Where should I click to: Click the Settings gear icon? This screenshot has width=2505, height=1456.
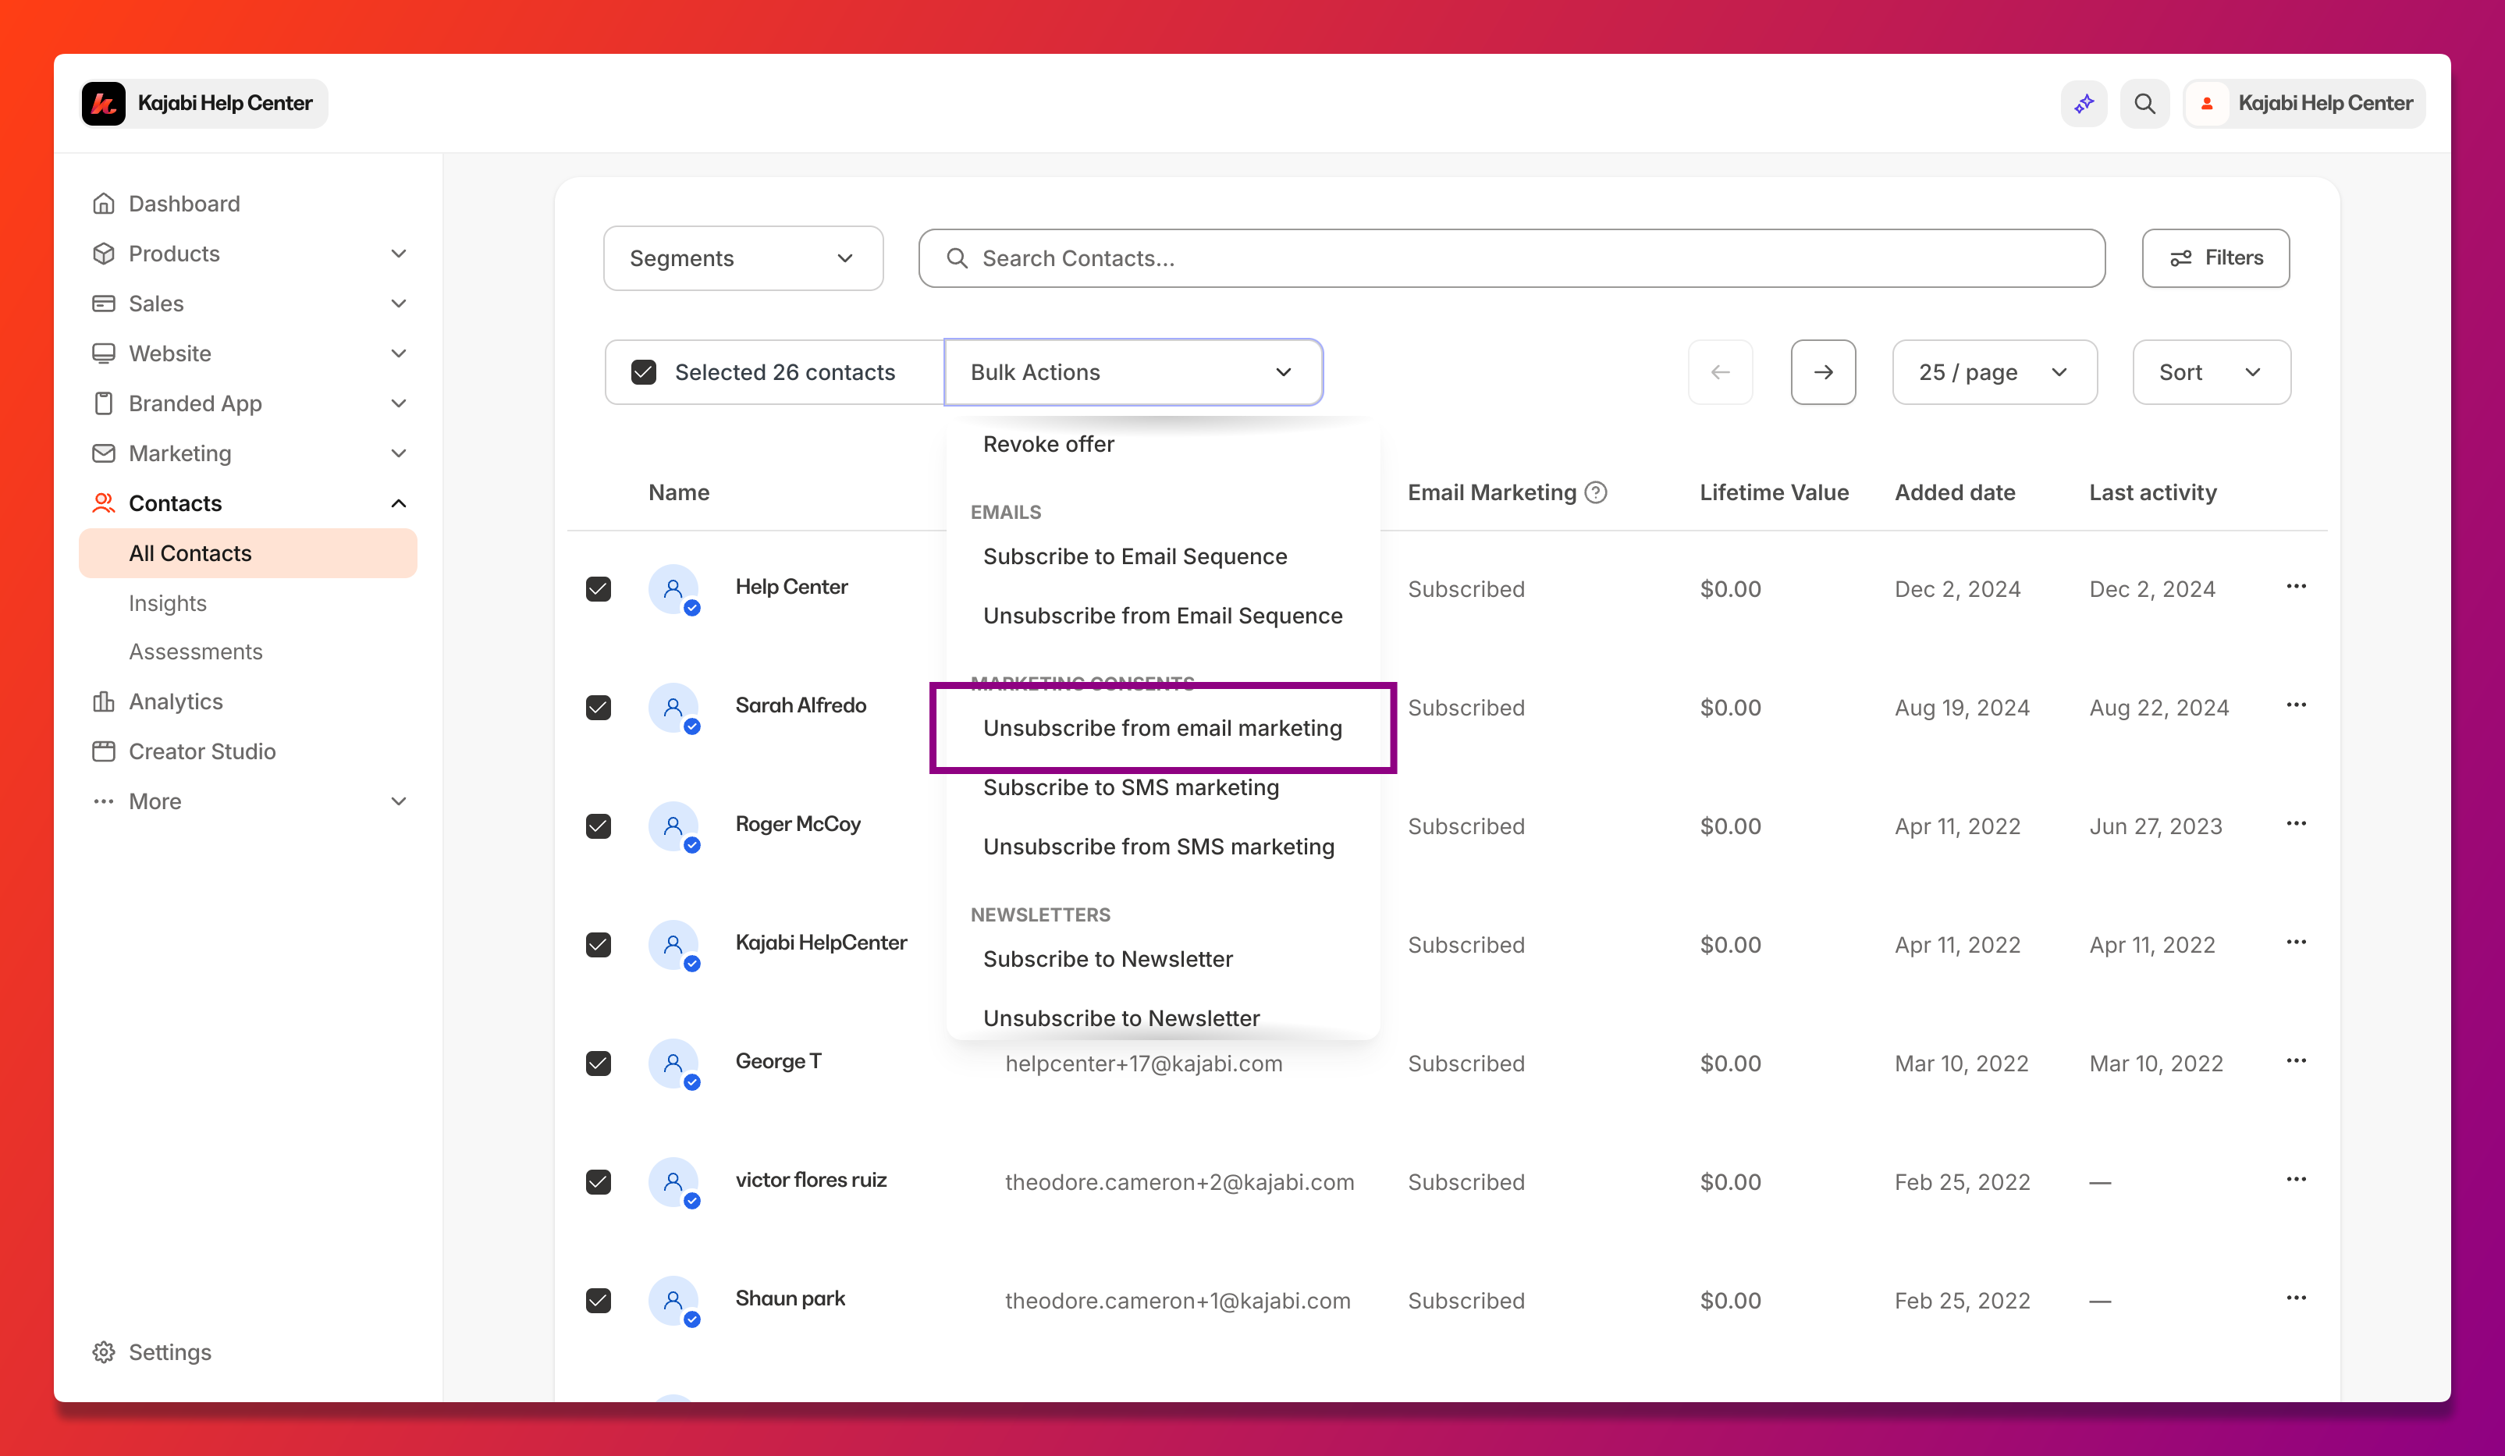click(103, 1351)
